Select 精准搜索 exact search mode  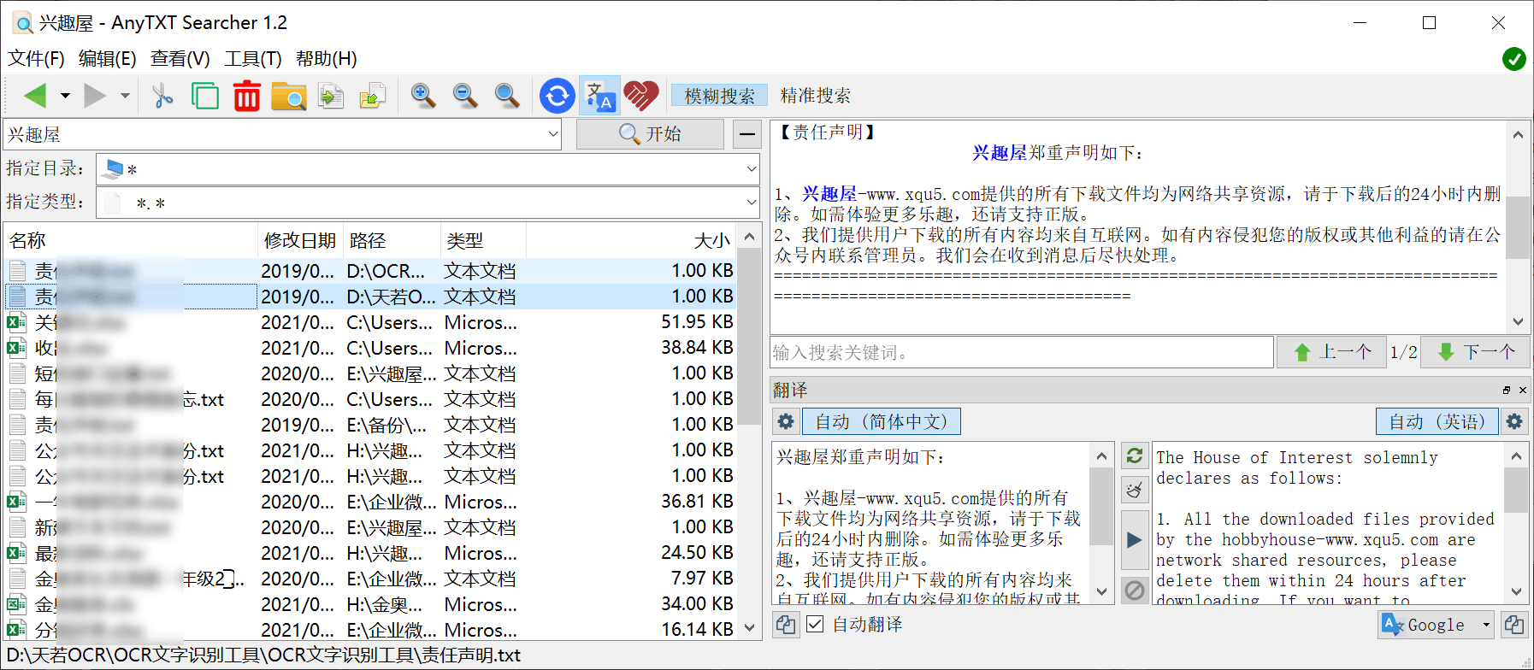pyautogui.click(x=816, y=96)
